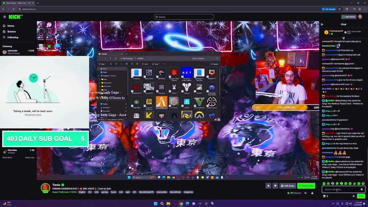368x207 pixels.
Task: Open a new browser tab with plus
Action: pyautogui.click(x=38, y=3)
